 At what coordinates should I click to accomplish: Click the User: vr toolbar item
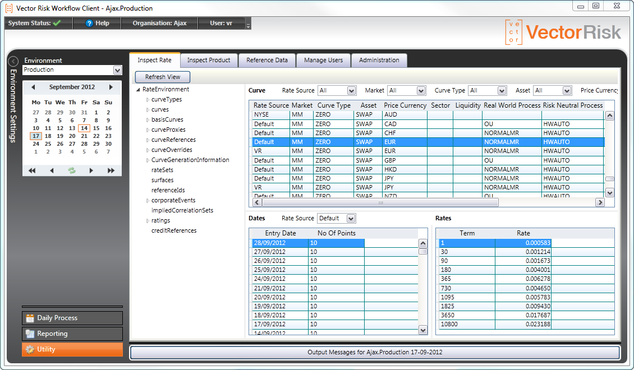[221, 23]
